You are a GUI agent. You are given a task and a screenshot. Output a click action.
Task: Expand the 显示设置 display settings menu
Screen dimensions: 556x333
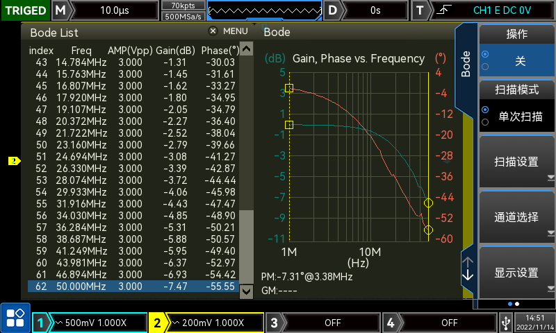516,273
